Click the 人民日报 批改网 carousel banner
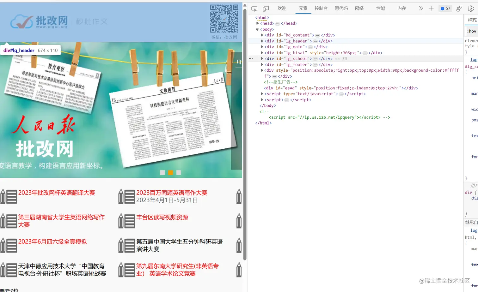Screen dimensions: 478x292 (121, 110)
